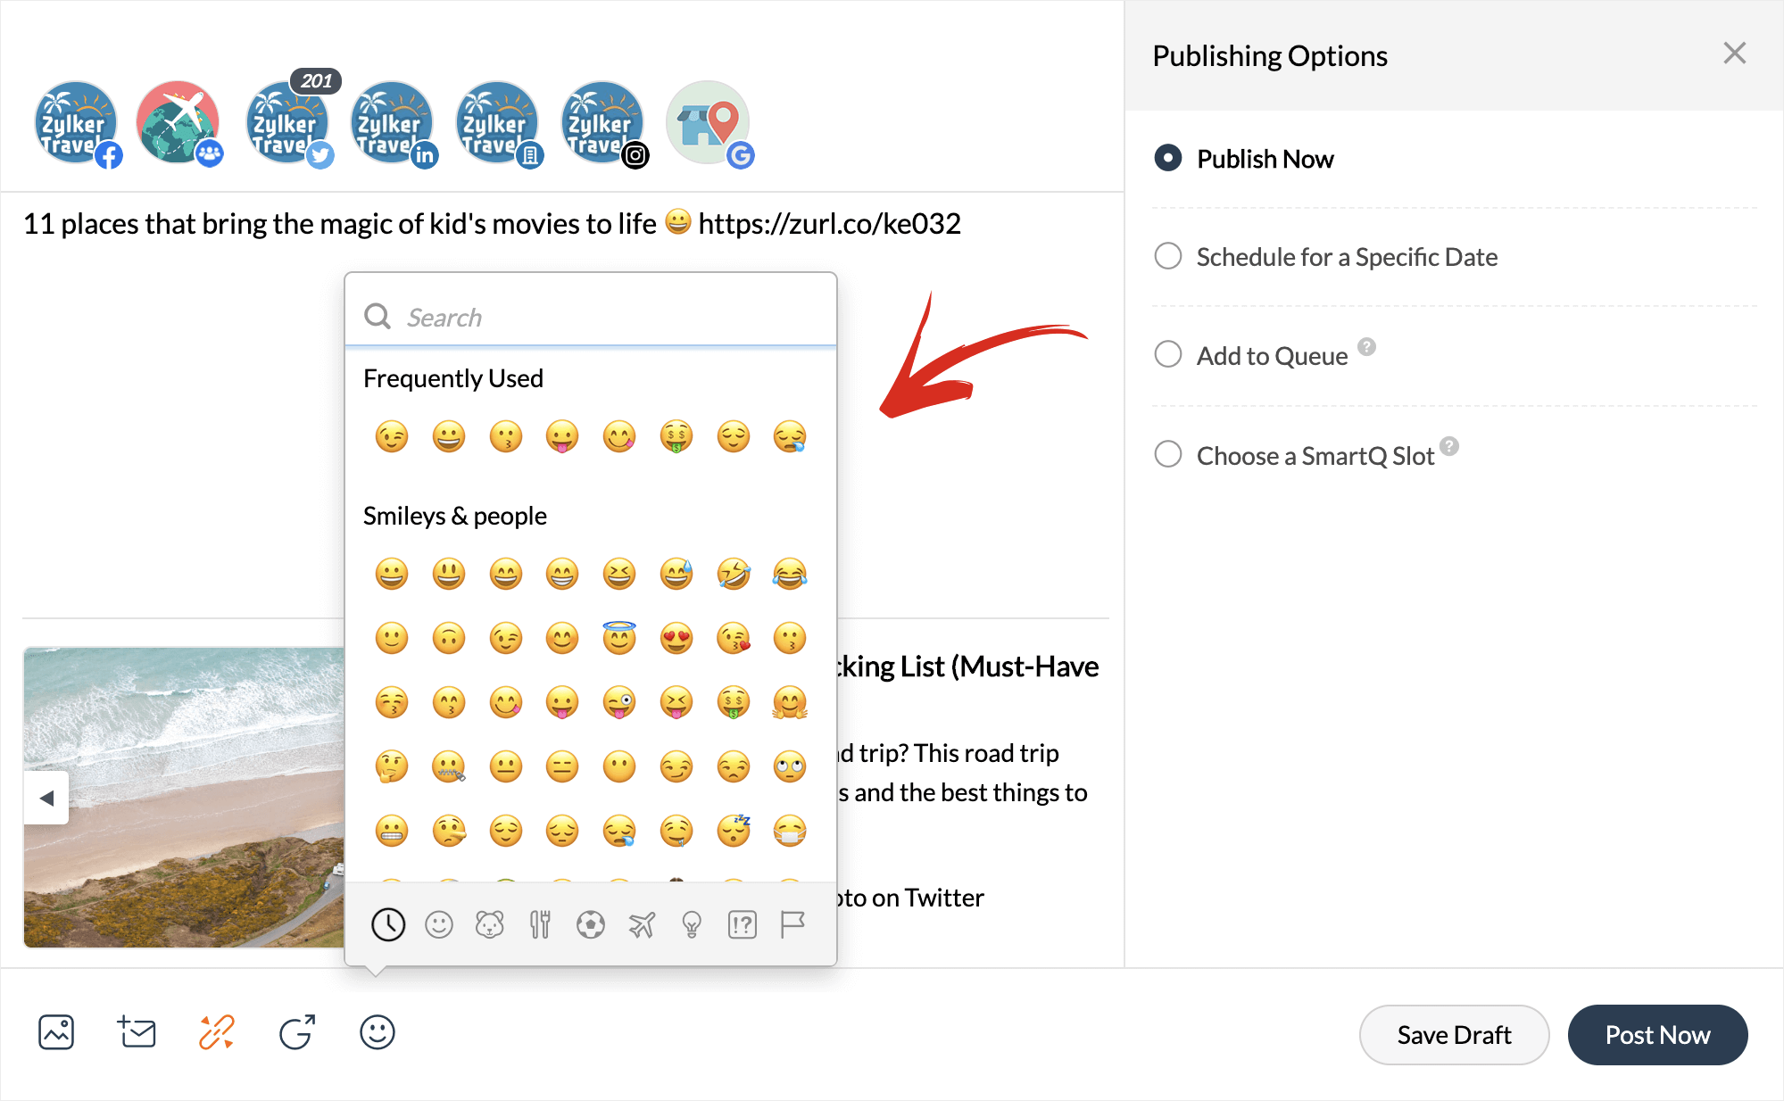The height and width of the screenshot is (1101, 1784).
Task: Switch to Animals & nature emoji tab
Action: click(x=489, y=924)
